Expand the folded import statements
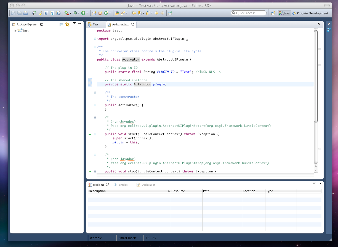 click(95, 39)
